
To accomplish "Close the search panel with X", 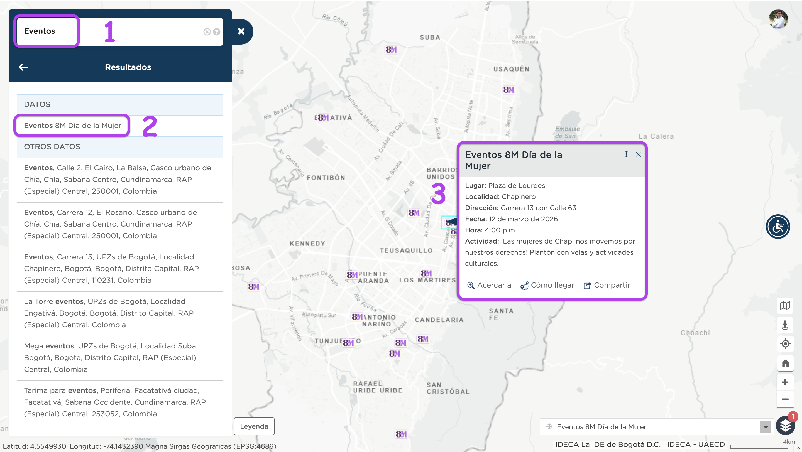I will pos(241,31).
